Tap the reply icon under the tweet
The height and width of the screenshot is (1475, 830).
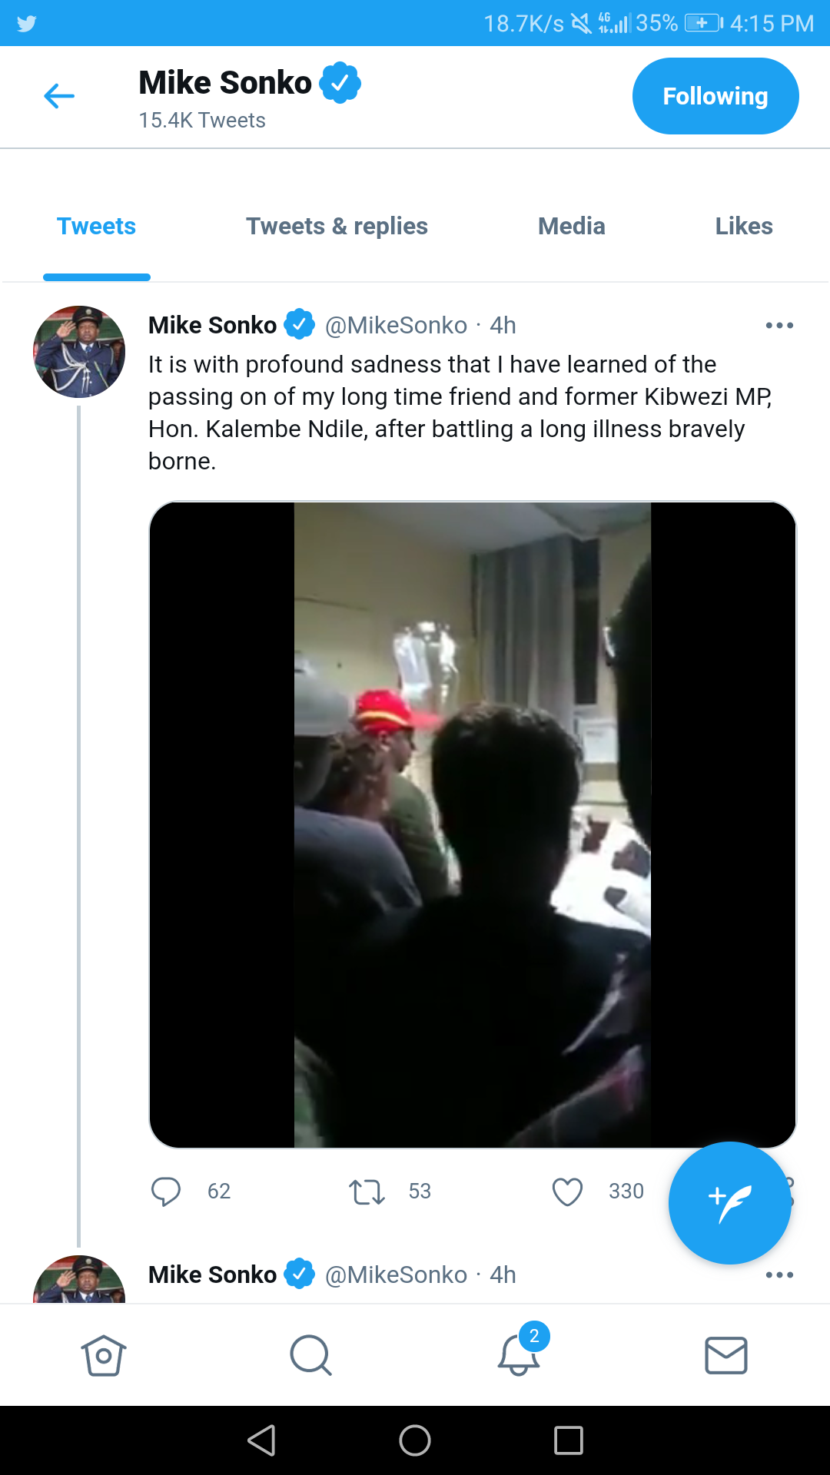166,1192
